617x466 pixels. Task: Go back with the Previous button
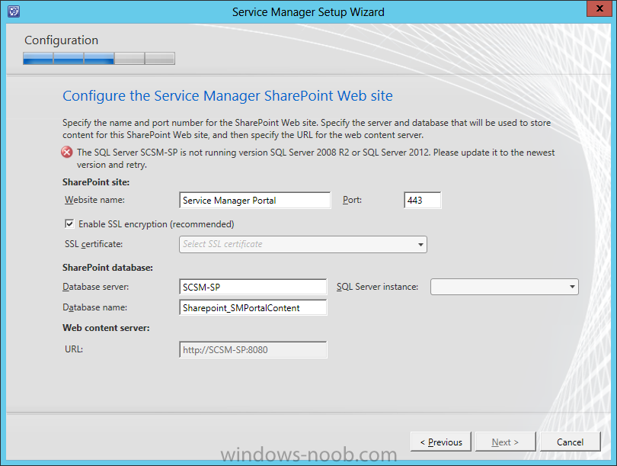point(441,442)
